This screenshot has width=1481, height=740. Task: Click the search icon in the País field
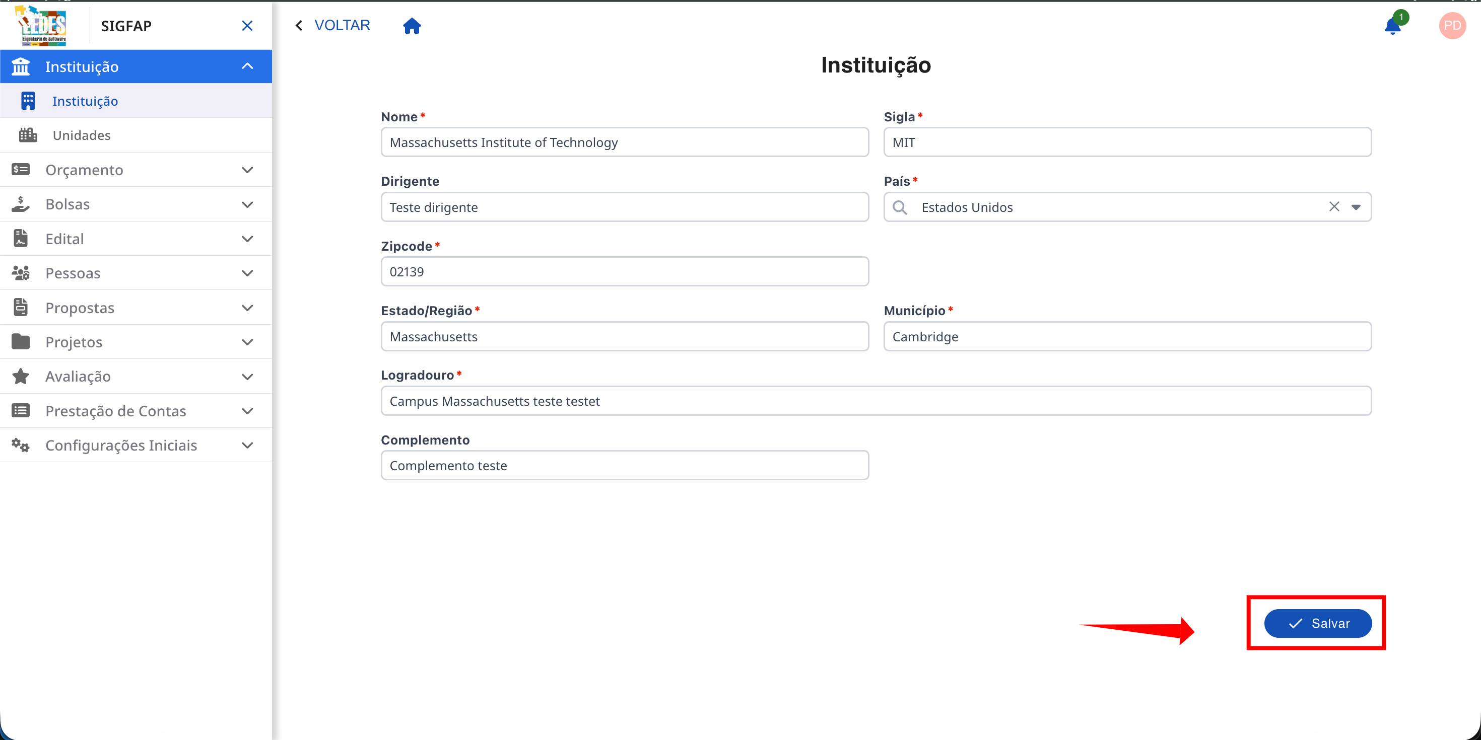(x=900, y=207)
